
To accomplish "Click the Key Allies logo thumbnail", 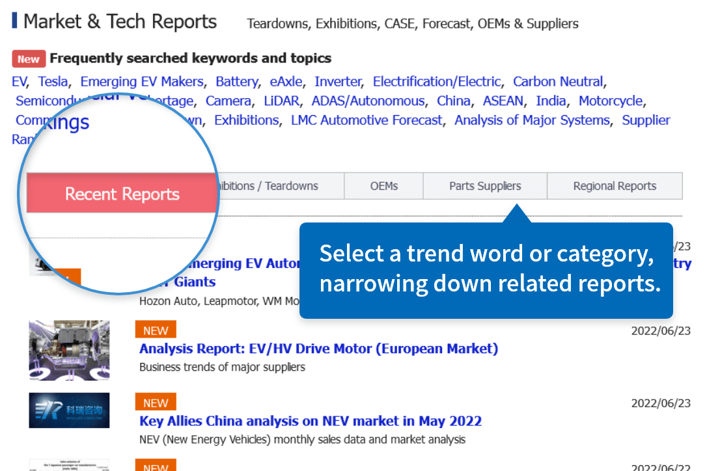I will (x=69, y=410).
